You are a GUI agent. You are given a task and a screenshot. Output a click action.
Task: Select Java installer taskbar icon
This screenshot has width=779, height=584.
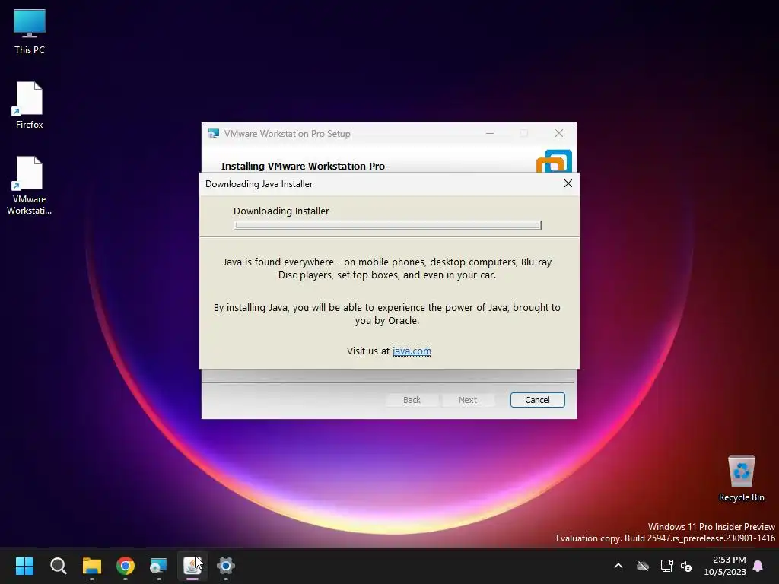coord(192,566)
